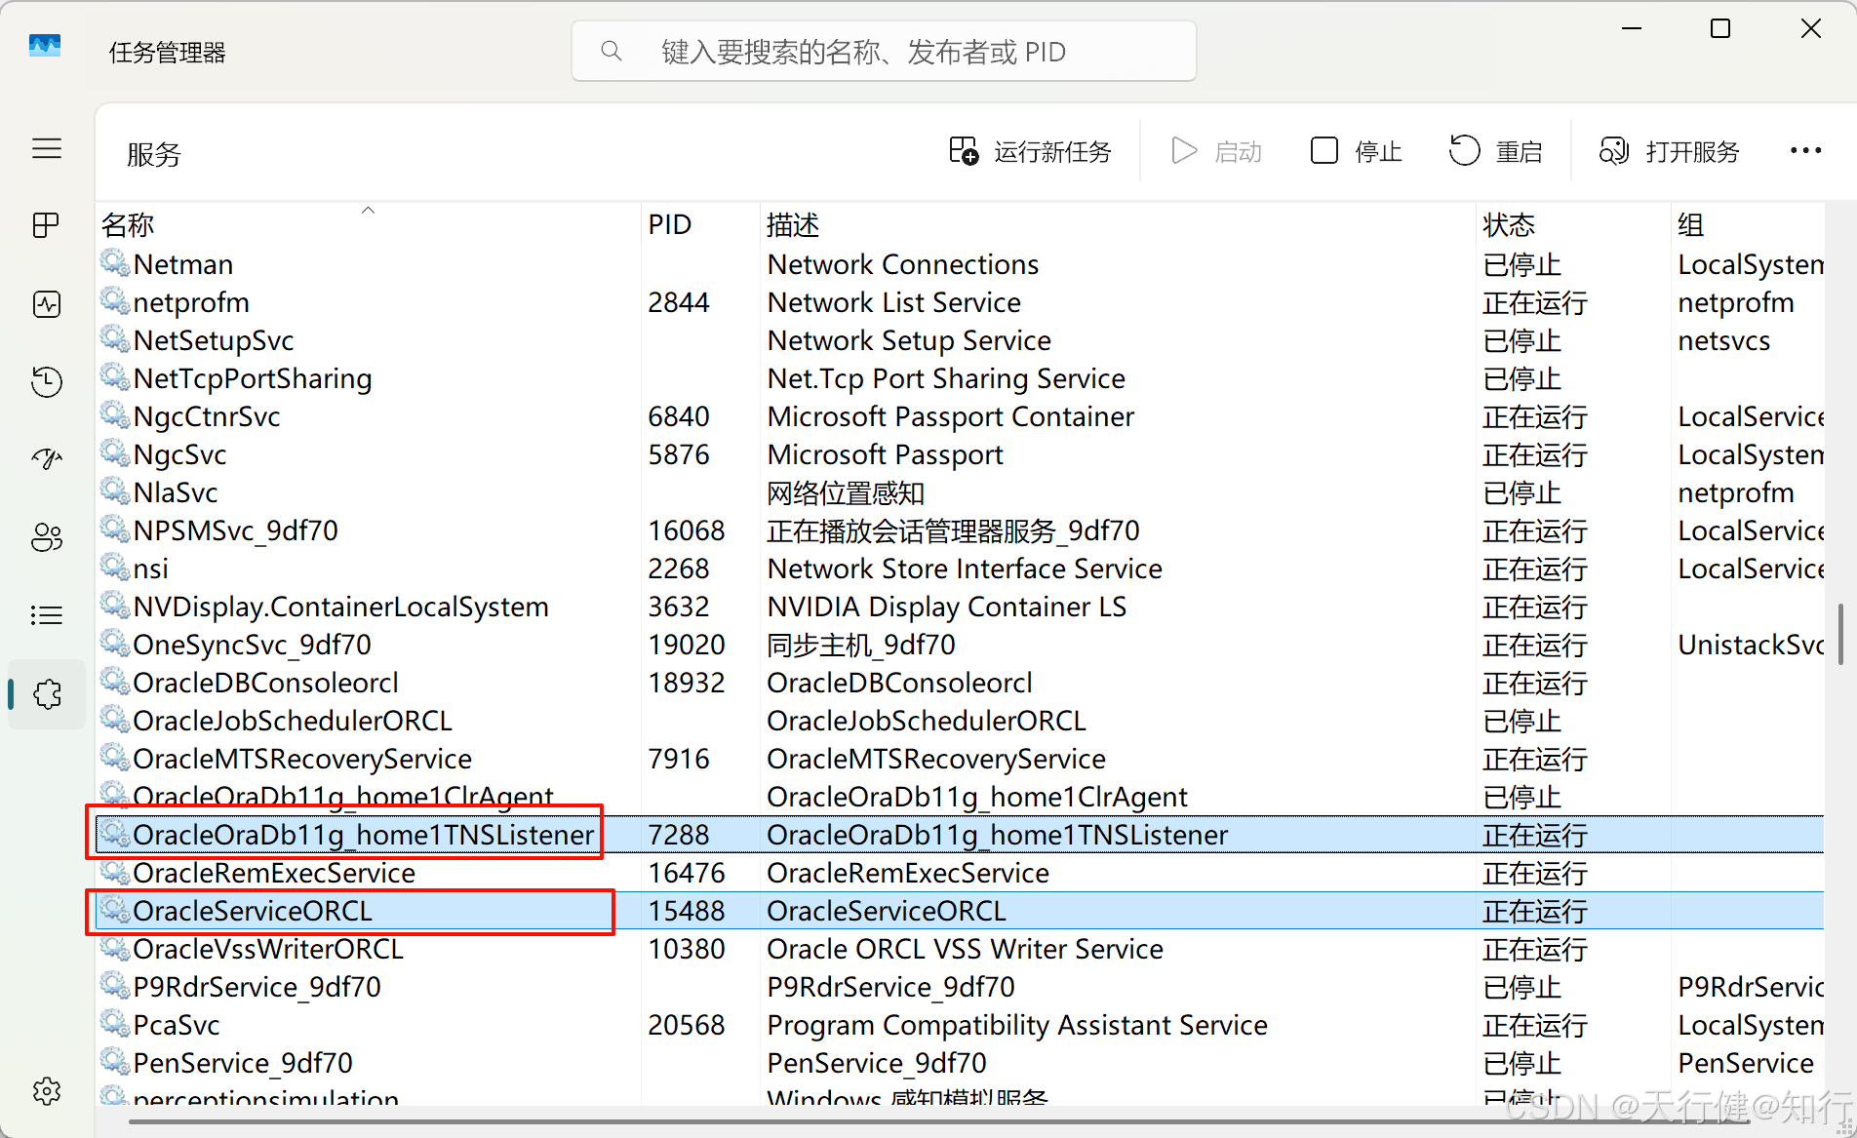Image resolution: width=1857 pixels, height=1138 pixels.
Task: Sort by the 组 column header
Action: coord(1747,224)
